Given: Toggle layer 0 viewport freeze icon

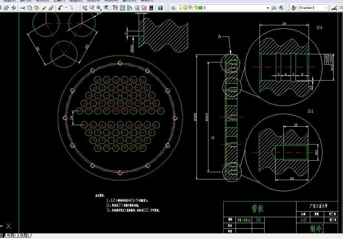Looking at the screenshot, I should coord(191,8).
